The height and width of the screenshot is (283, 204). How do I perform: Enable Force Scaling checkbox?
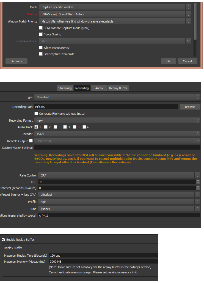click(41, 34)
